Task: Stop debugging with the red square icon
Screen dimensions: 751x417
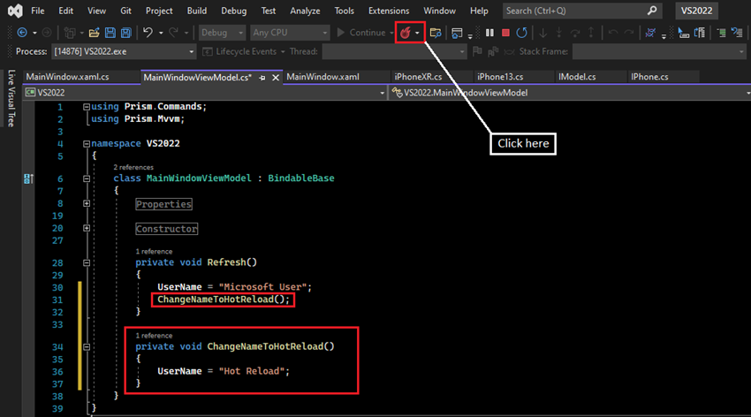Action: pos(505,33)
